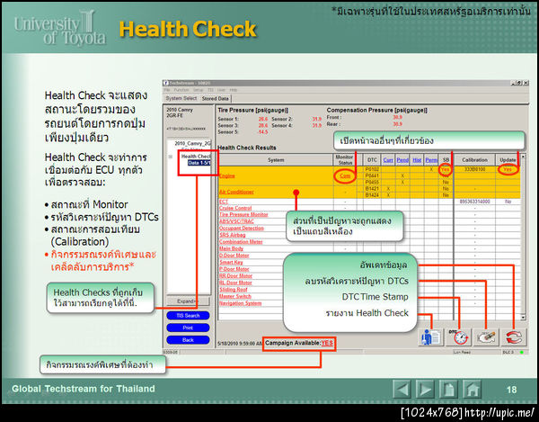This screenshot has width=539, height=422.
Task: Expand the Health Check tree node
Action: pyautogui.click(x=170, y=157)
